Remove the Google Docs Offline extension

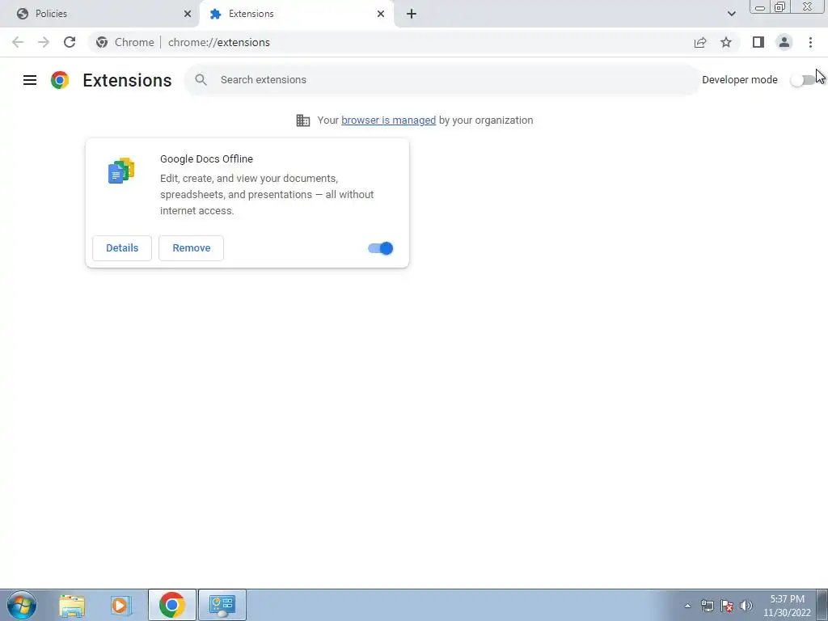tap(191, 248)
